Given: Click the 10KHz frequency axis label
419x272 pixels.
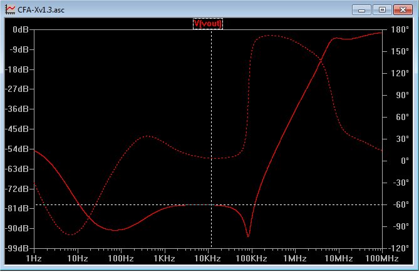Looking at the screenshot, I should point(208,258).
